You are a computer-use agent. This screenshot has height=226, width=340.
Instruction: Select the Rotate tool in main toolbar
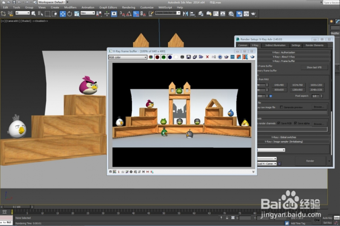(x=70, y=14)
